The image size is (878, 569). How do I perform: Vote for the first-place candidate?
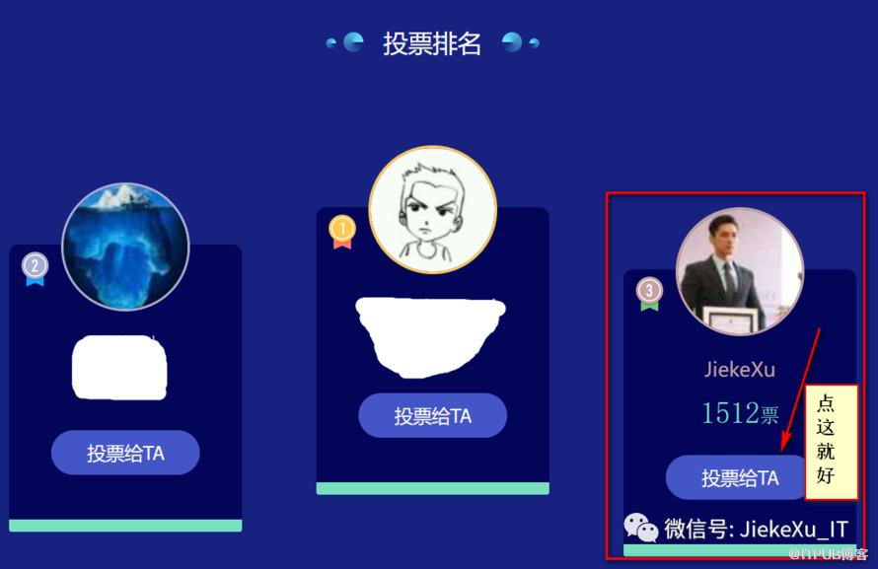click(x=433, y=416)
